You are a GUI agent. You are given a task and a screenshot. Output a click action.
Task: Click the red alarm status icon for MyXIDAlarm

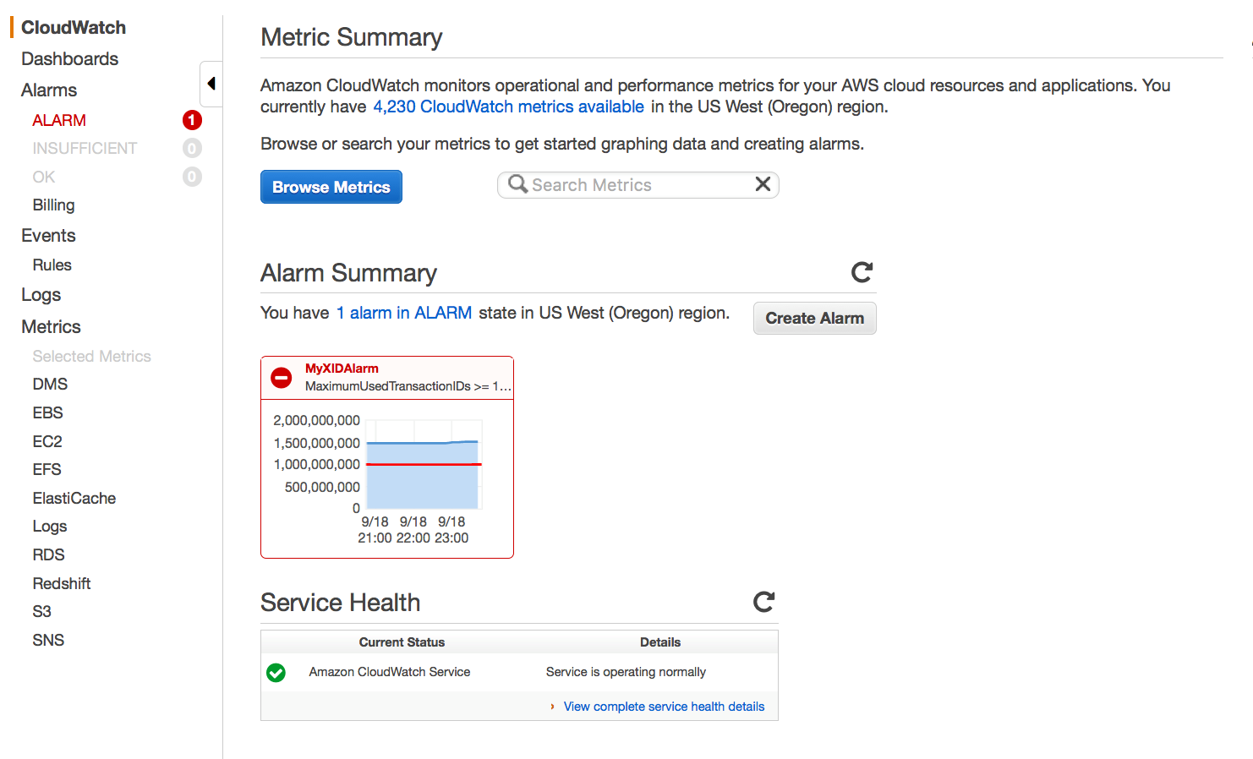click(282, 377)
